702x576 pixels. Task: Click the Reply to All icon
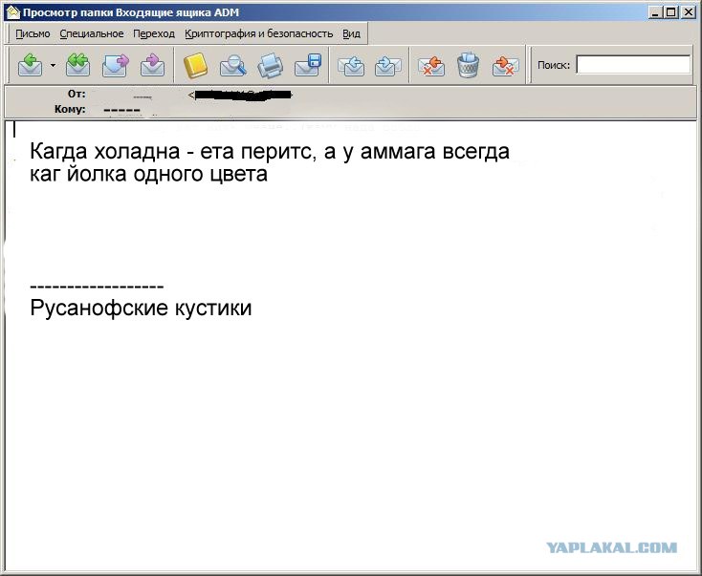(x=77, y=65)
